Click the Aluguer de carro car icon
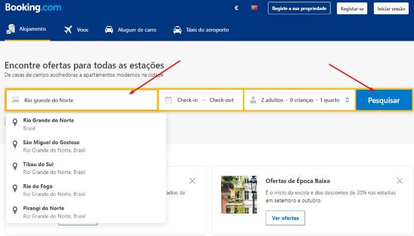The width and height of the screenshot is (414, 236). pos(109,29)
